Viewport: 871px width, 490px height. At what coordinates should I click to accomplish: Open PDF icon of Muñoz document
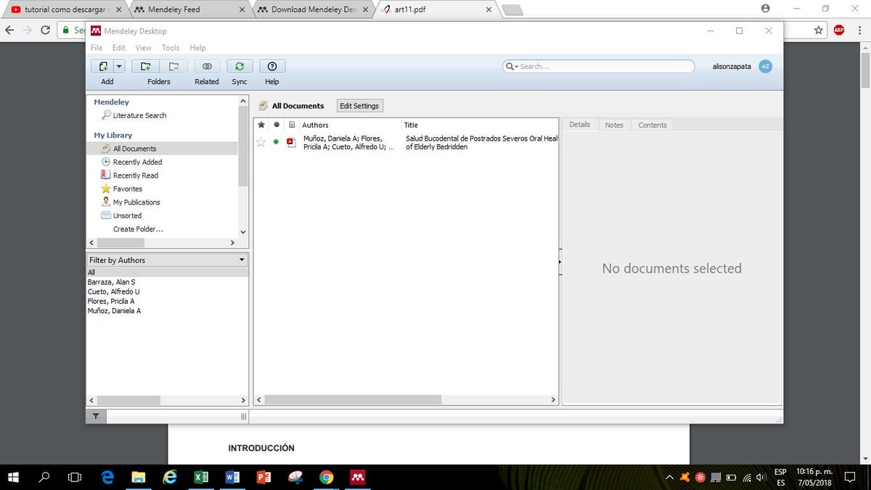coord(292,142)
